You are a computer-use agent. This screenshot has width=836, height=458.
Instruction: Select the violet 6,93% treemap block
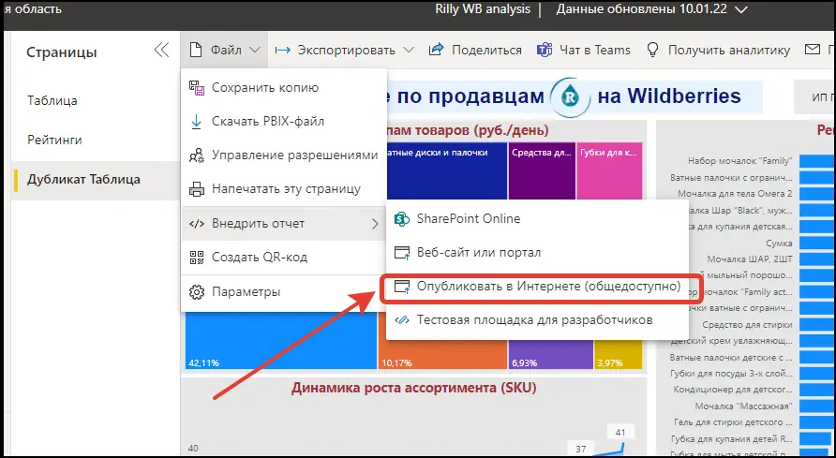pos(551,354)
